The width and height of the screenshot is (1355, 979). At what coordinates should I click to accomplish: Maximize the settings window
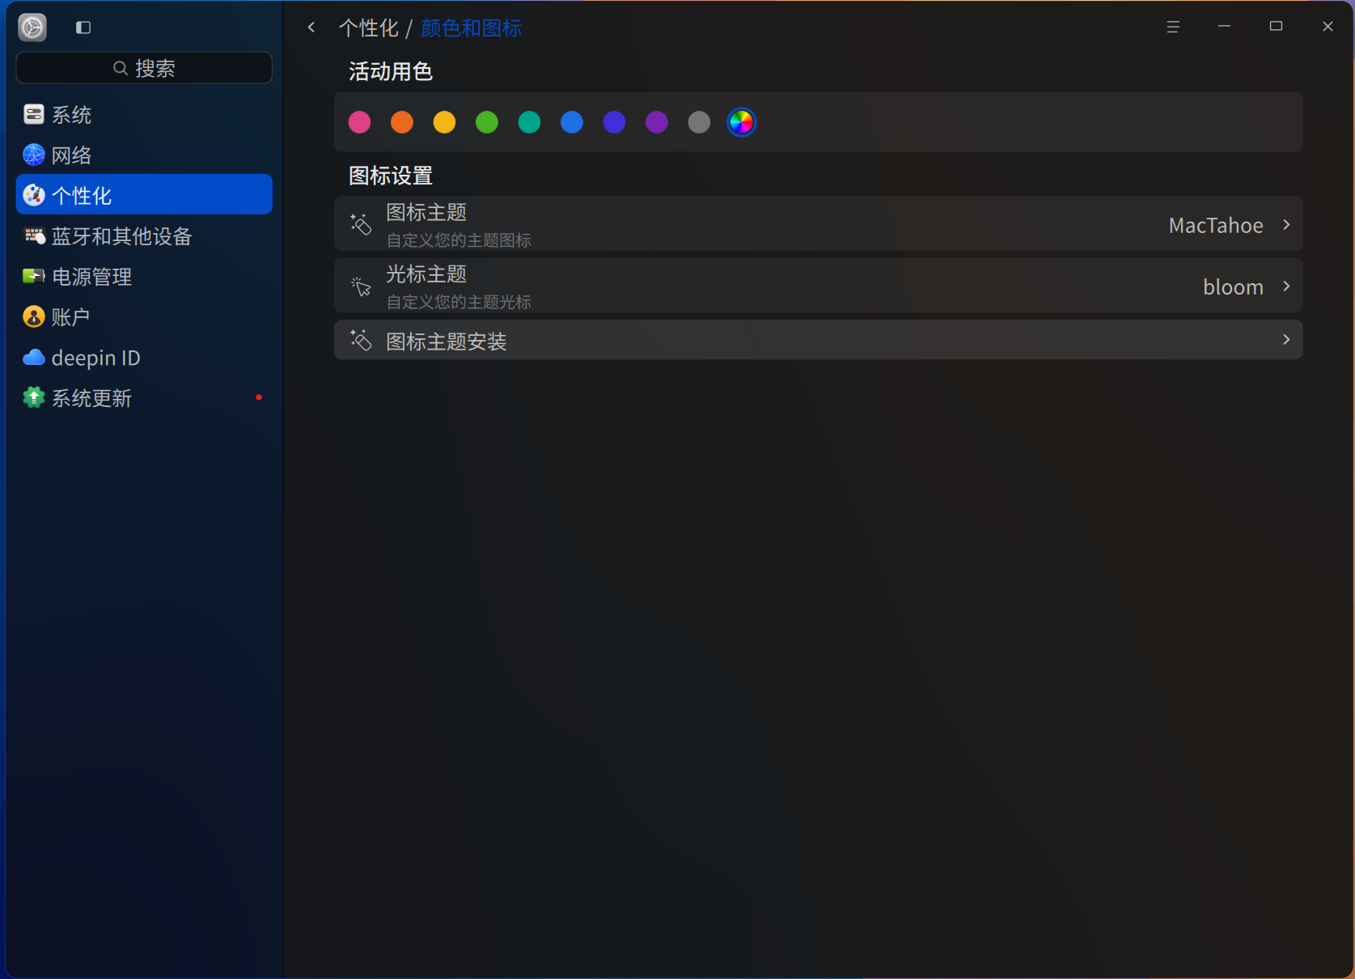tap(1276, 27)
